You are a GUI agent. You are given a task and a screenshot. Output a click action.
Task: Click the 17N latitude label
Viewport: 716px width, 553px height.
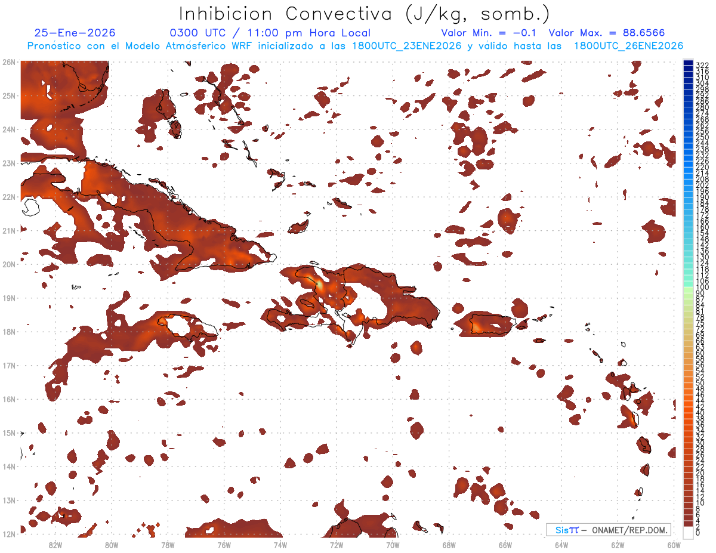9,365
